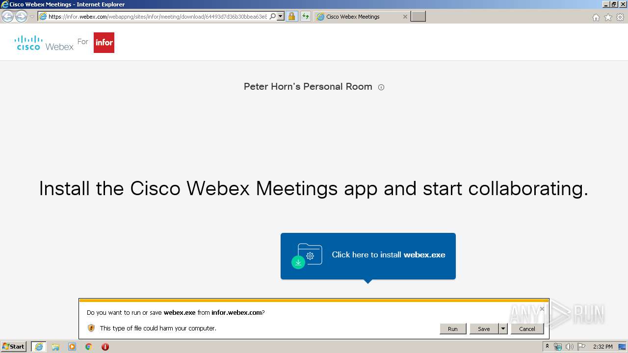
Task: Open the Home icon in IE toolbar
Action: pos(596,17)
